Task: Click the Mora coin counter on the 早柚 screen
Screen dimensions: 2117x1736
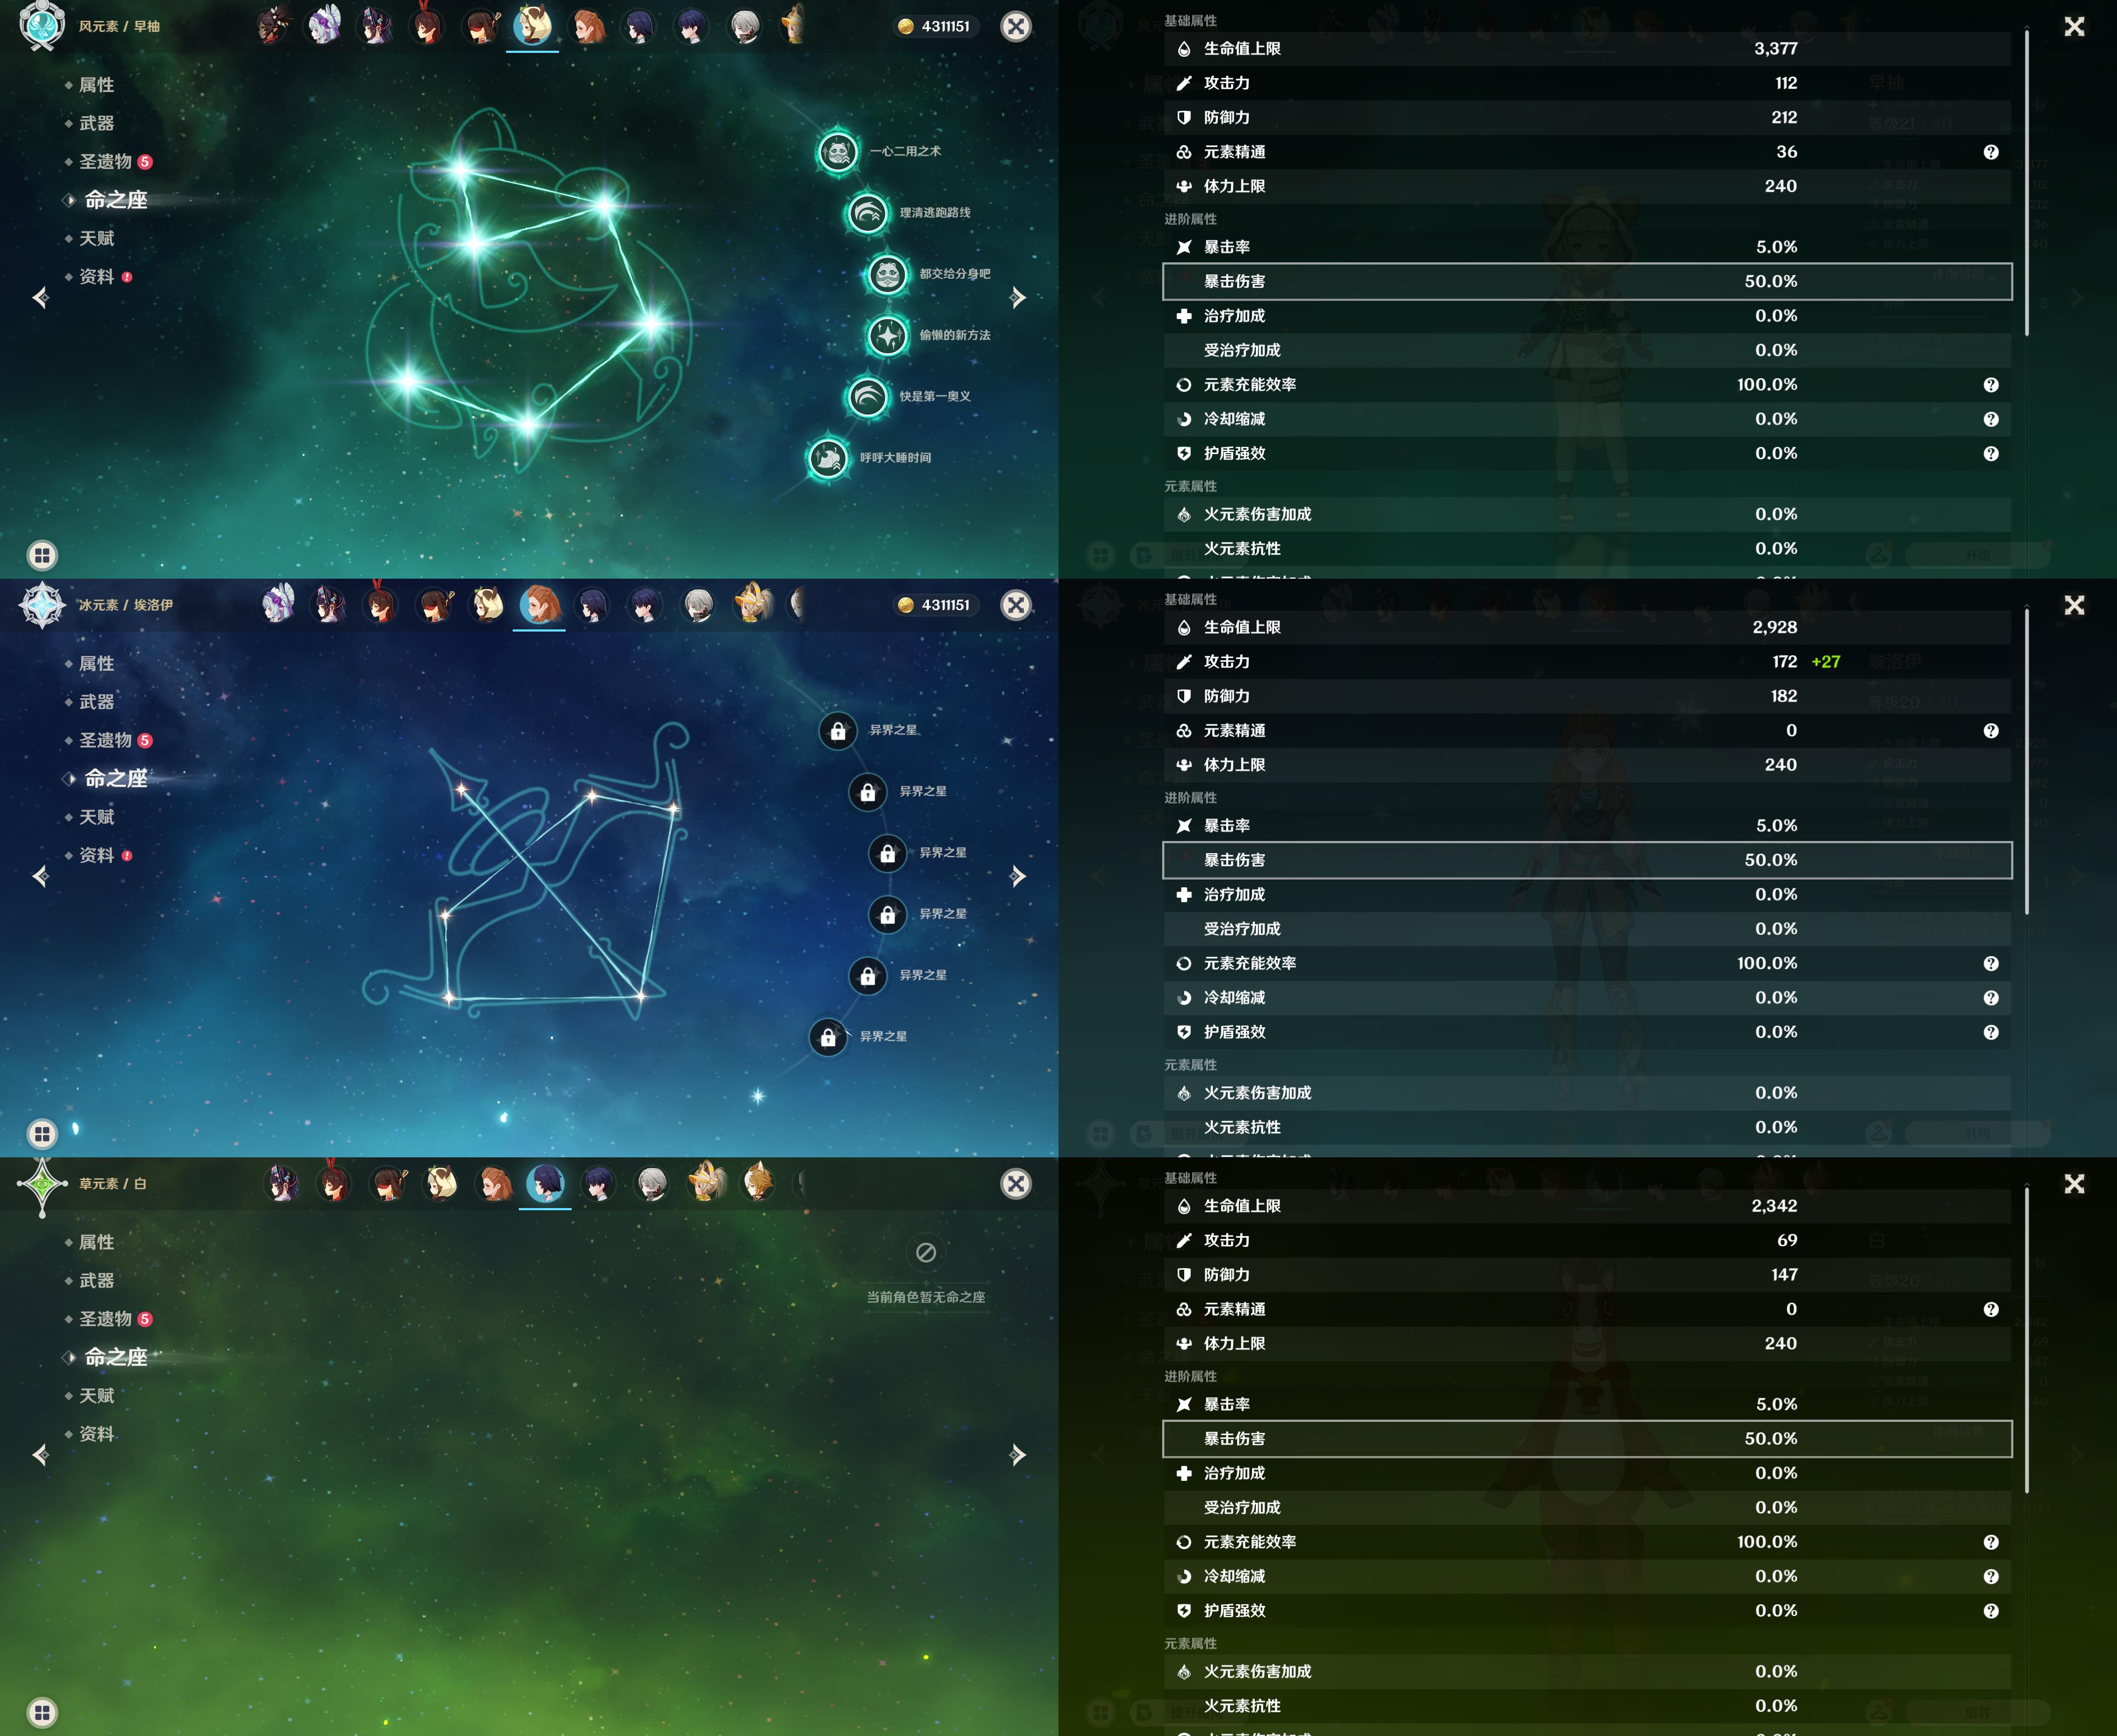Action: (934, 27)
